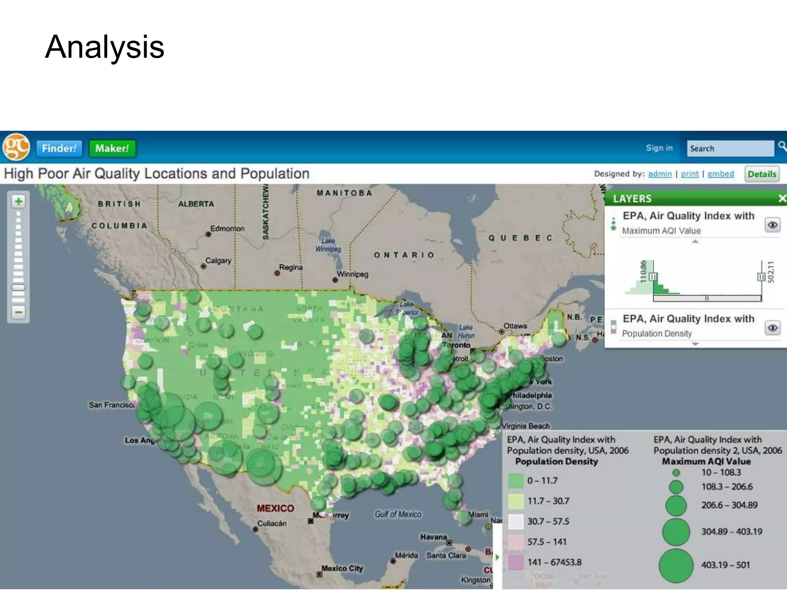787x590 pixels.
Task: Click the 30.7 – 57.5 legend swatch
Action: tap(516, 522)
